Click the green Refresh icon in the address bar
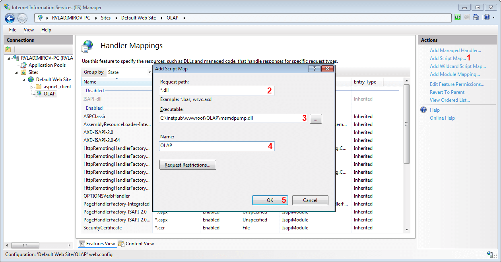 [457, 17]
